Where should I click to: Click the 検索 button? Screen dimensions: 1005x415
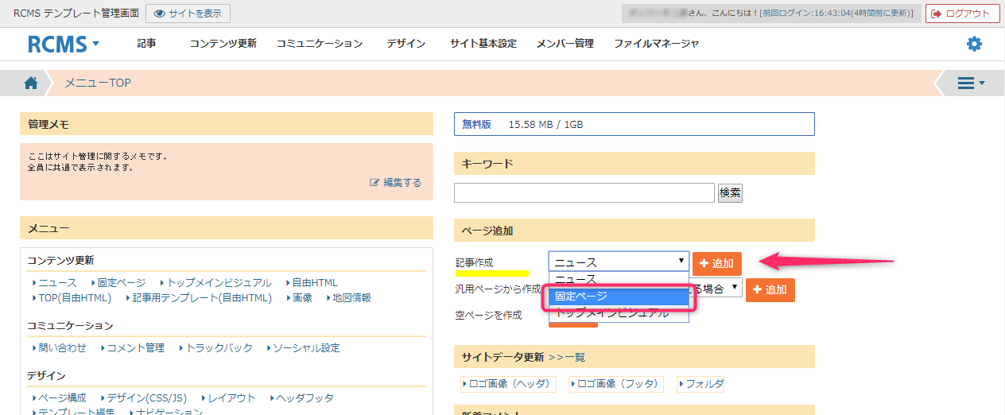pyautogui.click(x=730, y=192)
